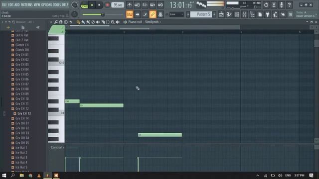Viewport: 319px width, 179px height.
Task: Open the Mixer window icon
Action: click(244, 14)
